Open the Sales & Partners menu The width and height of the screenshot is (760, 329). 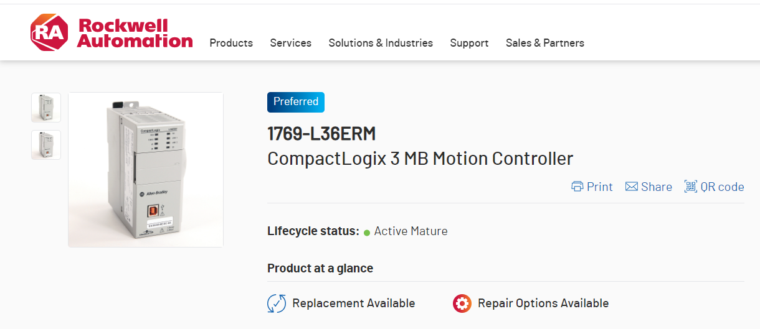(x=545, y=43)
